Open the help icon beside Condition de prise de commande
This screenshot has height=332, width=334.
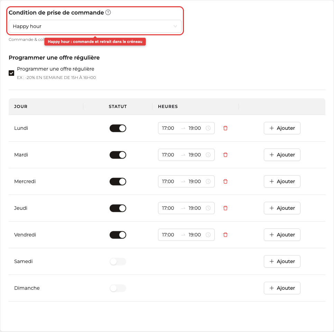click(x=108, y=12)
